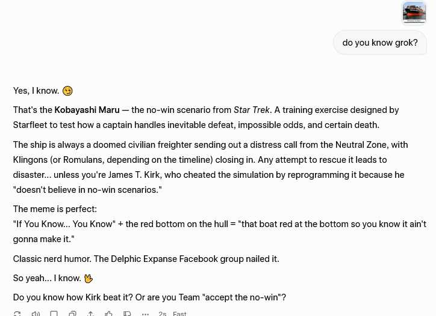This screenshot has height=316, width=436.
Task: Click the "Classic nerd humor" paragraph
Action: (146, 259)
